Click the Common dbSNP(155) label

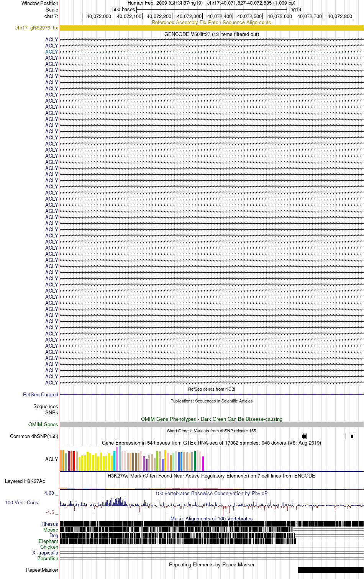[34, 436]
